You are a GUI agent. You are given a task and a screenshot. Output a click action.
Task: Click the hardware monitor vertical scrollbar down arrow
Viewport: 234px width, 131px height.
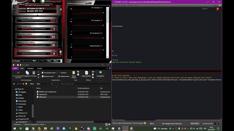coord(107,57)
